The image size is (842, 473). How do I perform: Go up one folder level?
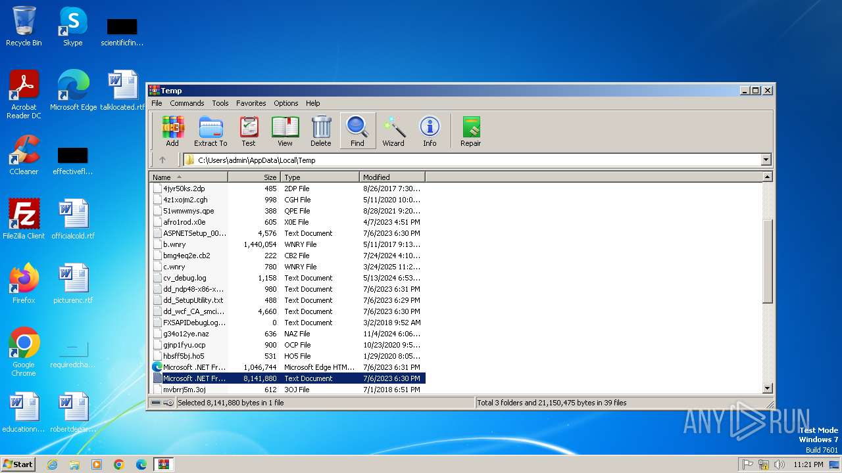click(162, 160)
